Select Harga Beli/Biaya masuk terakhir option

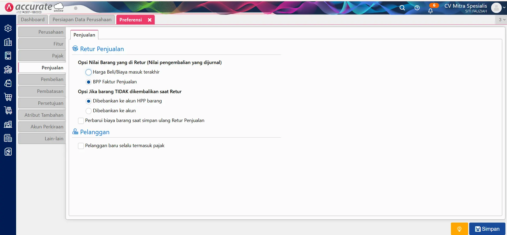89,72
